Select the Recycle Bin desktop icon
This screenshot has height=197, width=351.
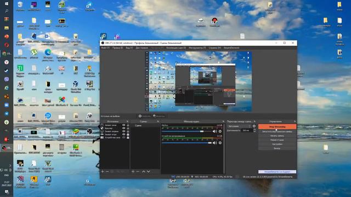(x=20, y=6)
